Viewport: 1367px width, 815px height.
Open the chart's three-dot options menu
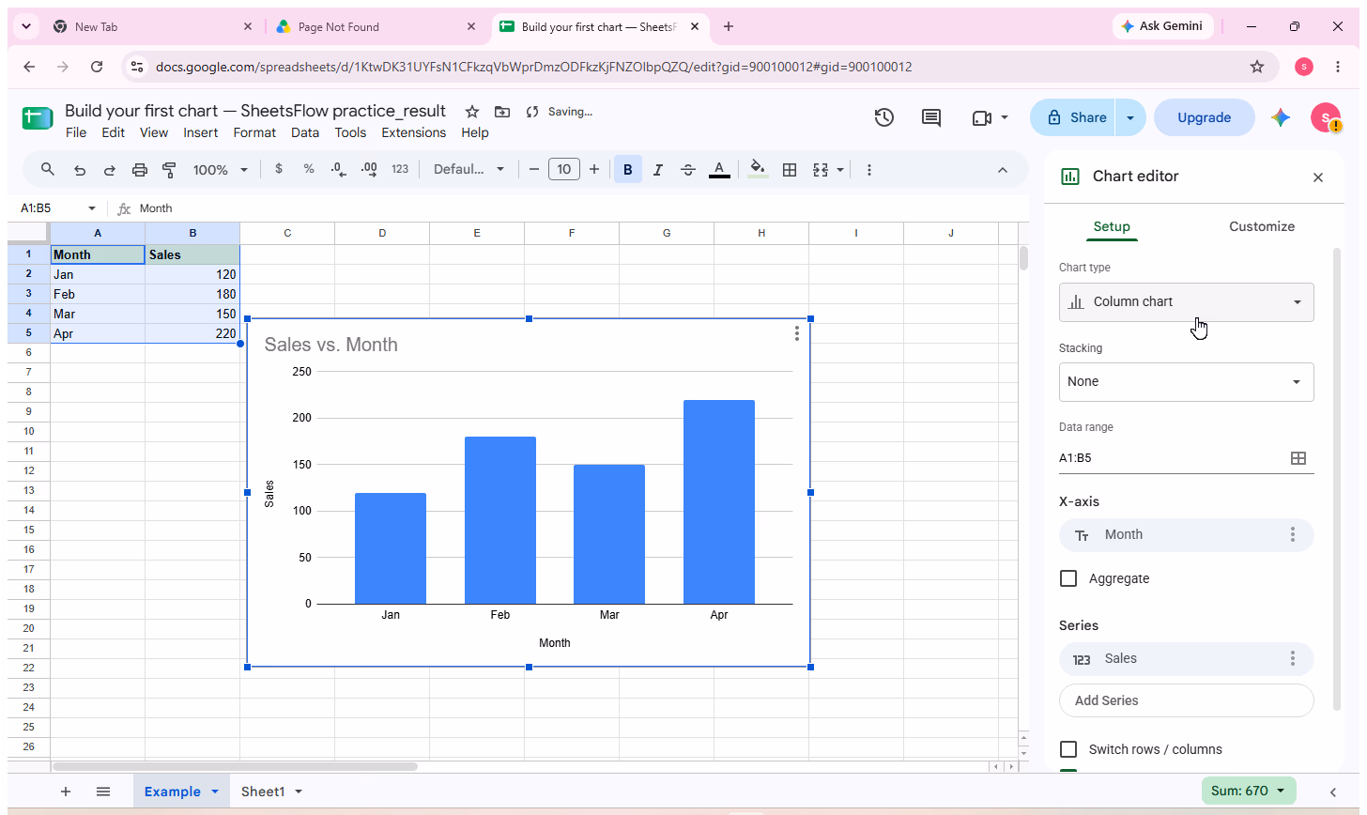pos(796,333)
